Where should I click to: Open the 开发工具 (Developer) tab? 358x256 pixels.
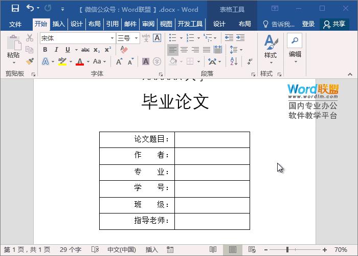[x=190, y=24]
